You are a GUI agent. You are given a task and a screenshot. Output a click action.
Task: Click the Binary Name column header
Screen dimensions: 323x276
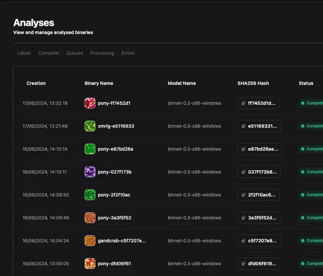click(x=99, y=83)
